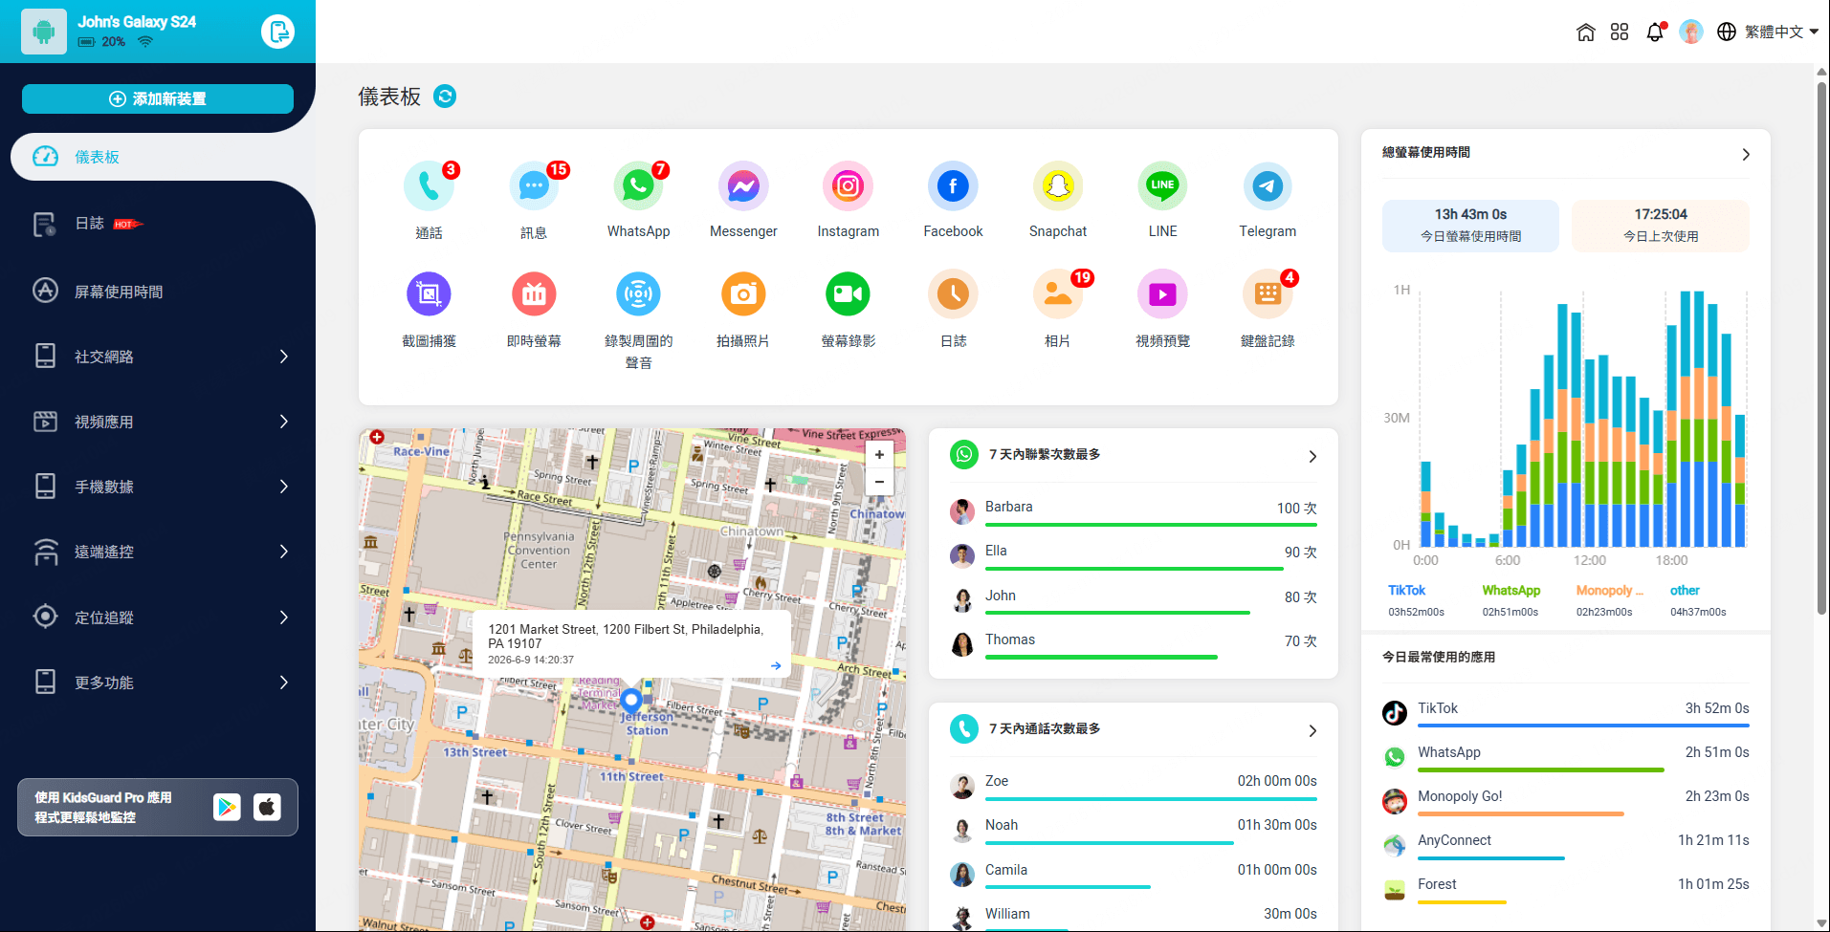This screenshot has width=1830, height=932.
Task: Zoom in on the map
Action: pos(879,455)
